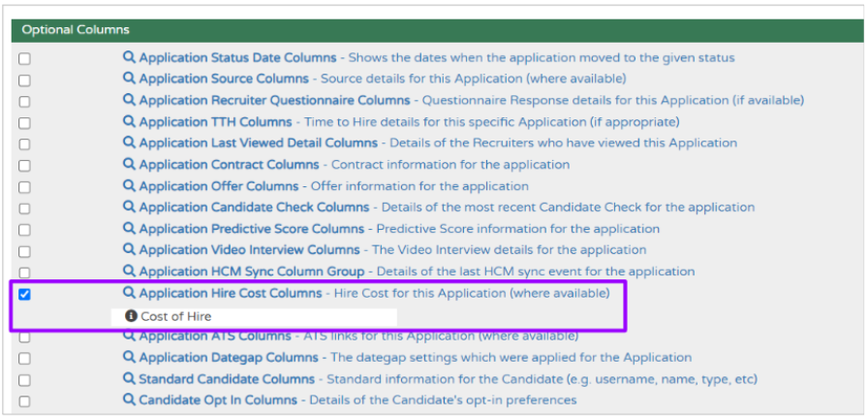This screenshot has height=417, width=867.
Task: Click the Application Dategap Columns link
Action: point(228,357)
